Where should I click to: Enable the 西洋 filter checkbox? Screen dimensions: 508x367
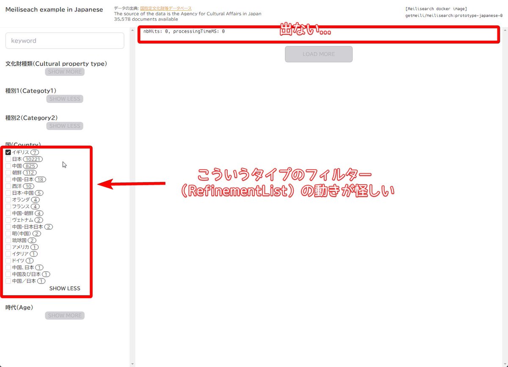coord(8,186)
